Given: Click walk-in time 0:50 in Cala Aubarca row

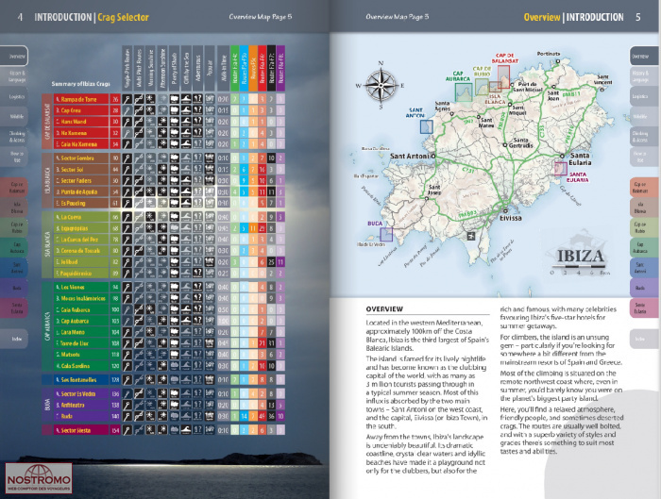Looking at the screenshot, I should coord(223,309).
